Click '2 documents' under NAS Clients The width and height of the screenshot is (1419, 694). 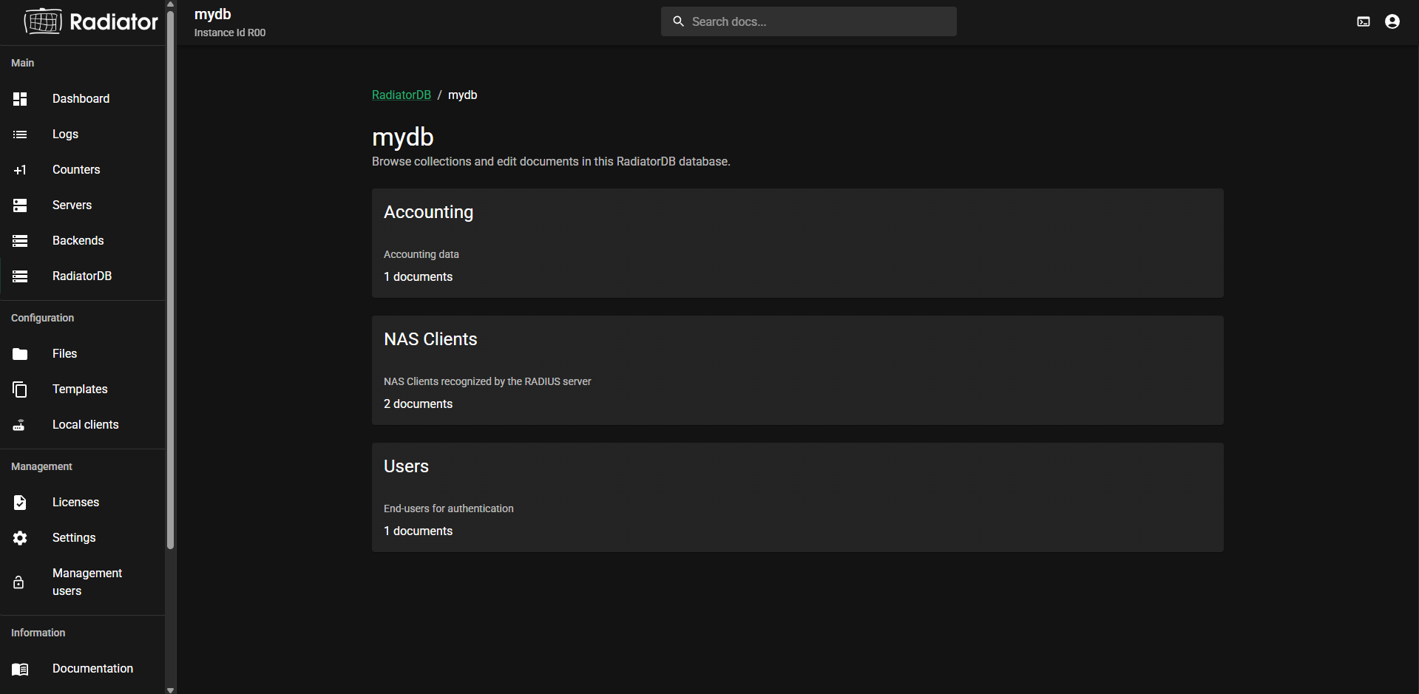point(418,404)
